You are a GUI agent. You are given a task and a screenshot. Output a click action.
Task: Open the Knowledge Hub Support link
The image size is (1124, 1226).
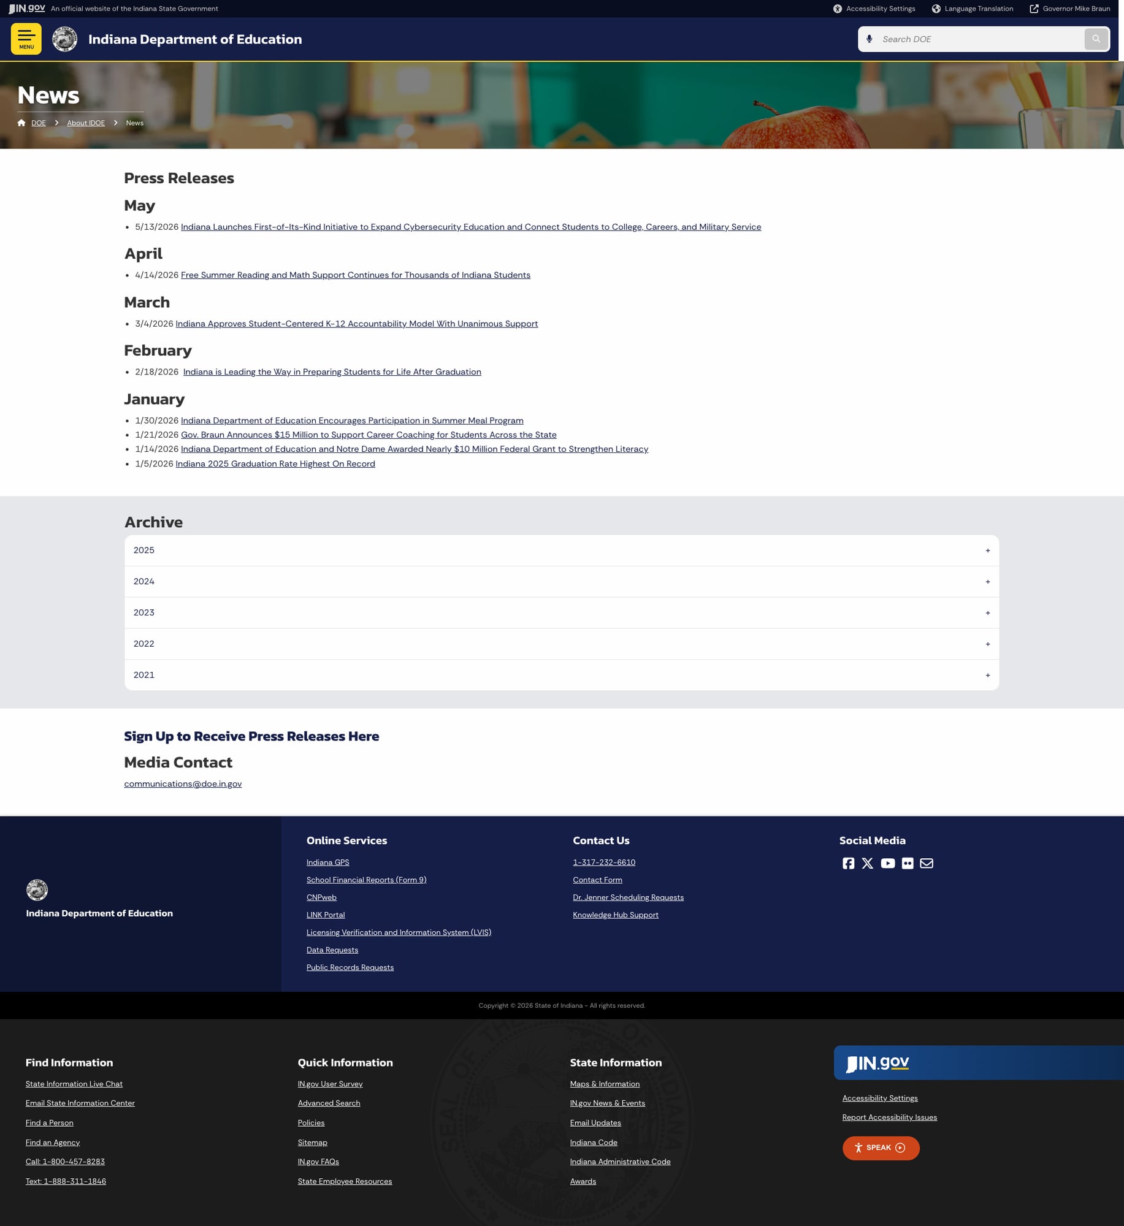pyautogui.click(x=616, y=915)
